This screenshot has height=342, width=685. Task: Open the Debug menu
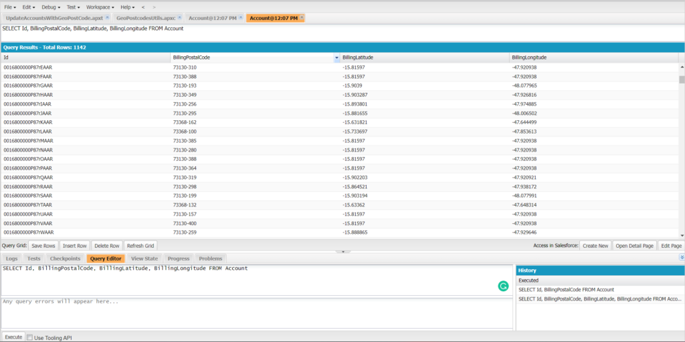point(51,7)
